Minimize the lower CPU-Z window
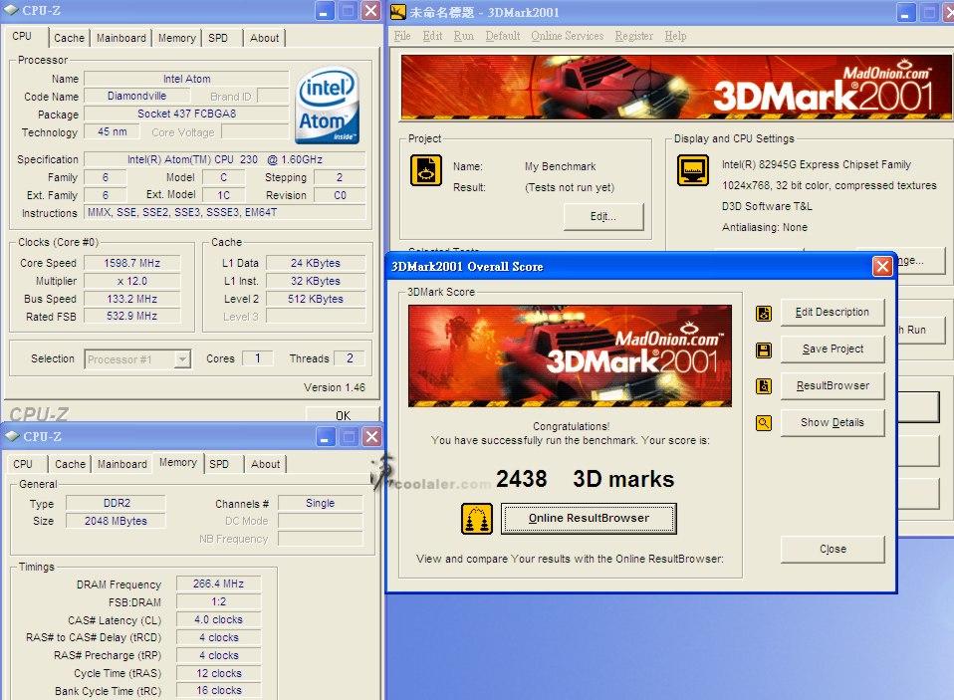This screenshot has width=954, height=700. (326, 437)
